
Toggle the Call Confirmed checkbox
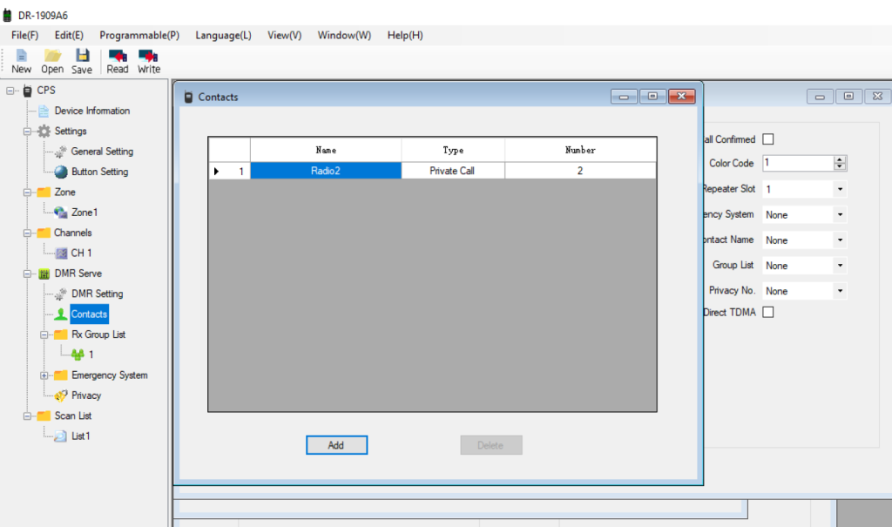tap(767, 139)
